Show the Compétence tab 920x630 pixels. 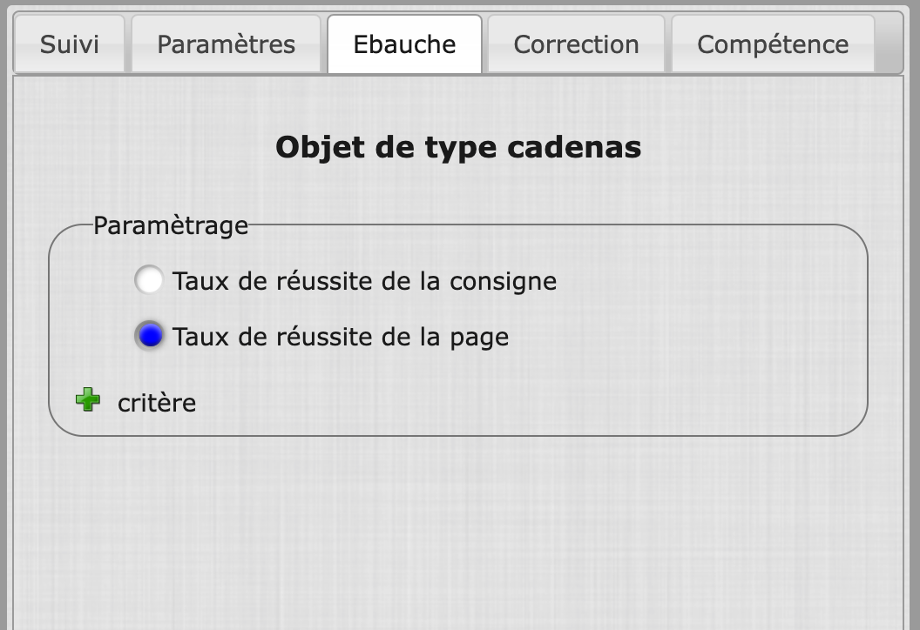click(x=773, y=44)
